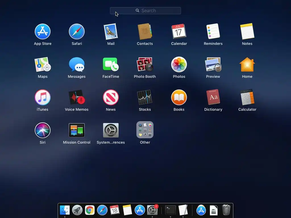Launch Terminal from the Dock
Screen dimensions: 291x218
[x=171, y=210]
